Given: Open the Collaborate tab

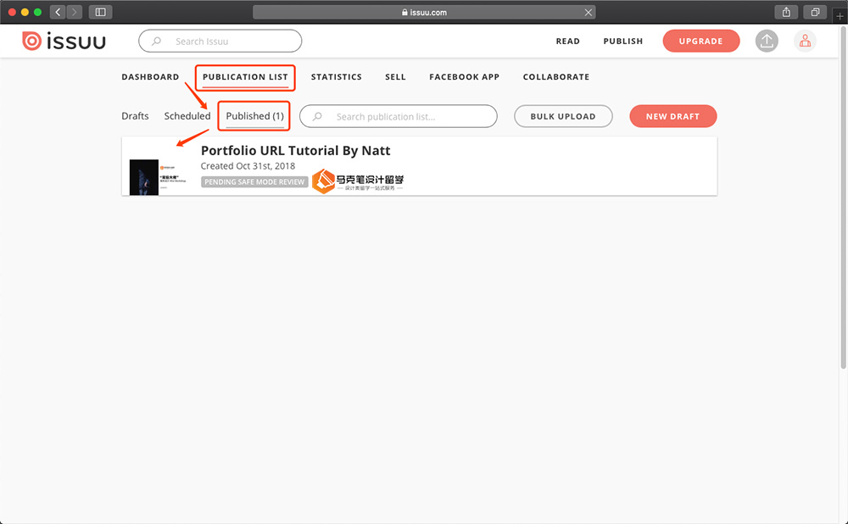Looking at the screenshot, I should [556, 77].
